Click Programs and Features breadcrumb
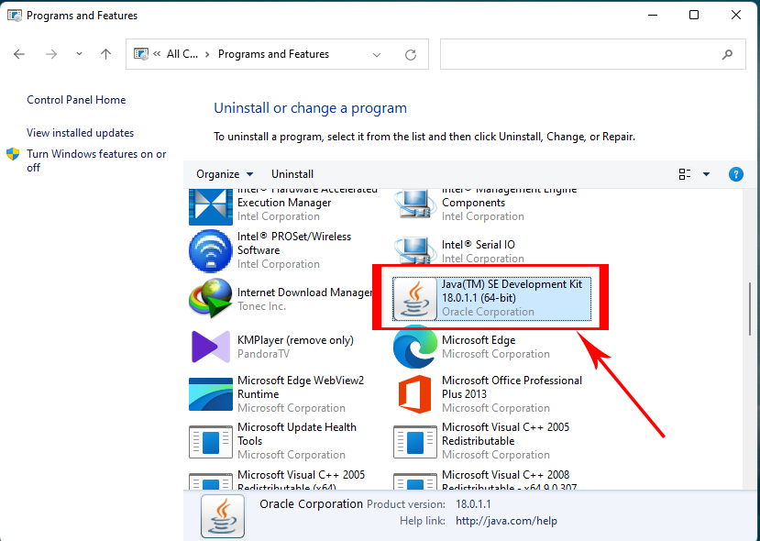 coord(273,54)
